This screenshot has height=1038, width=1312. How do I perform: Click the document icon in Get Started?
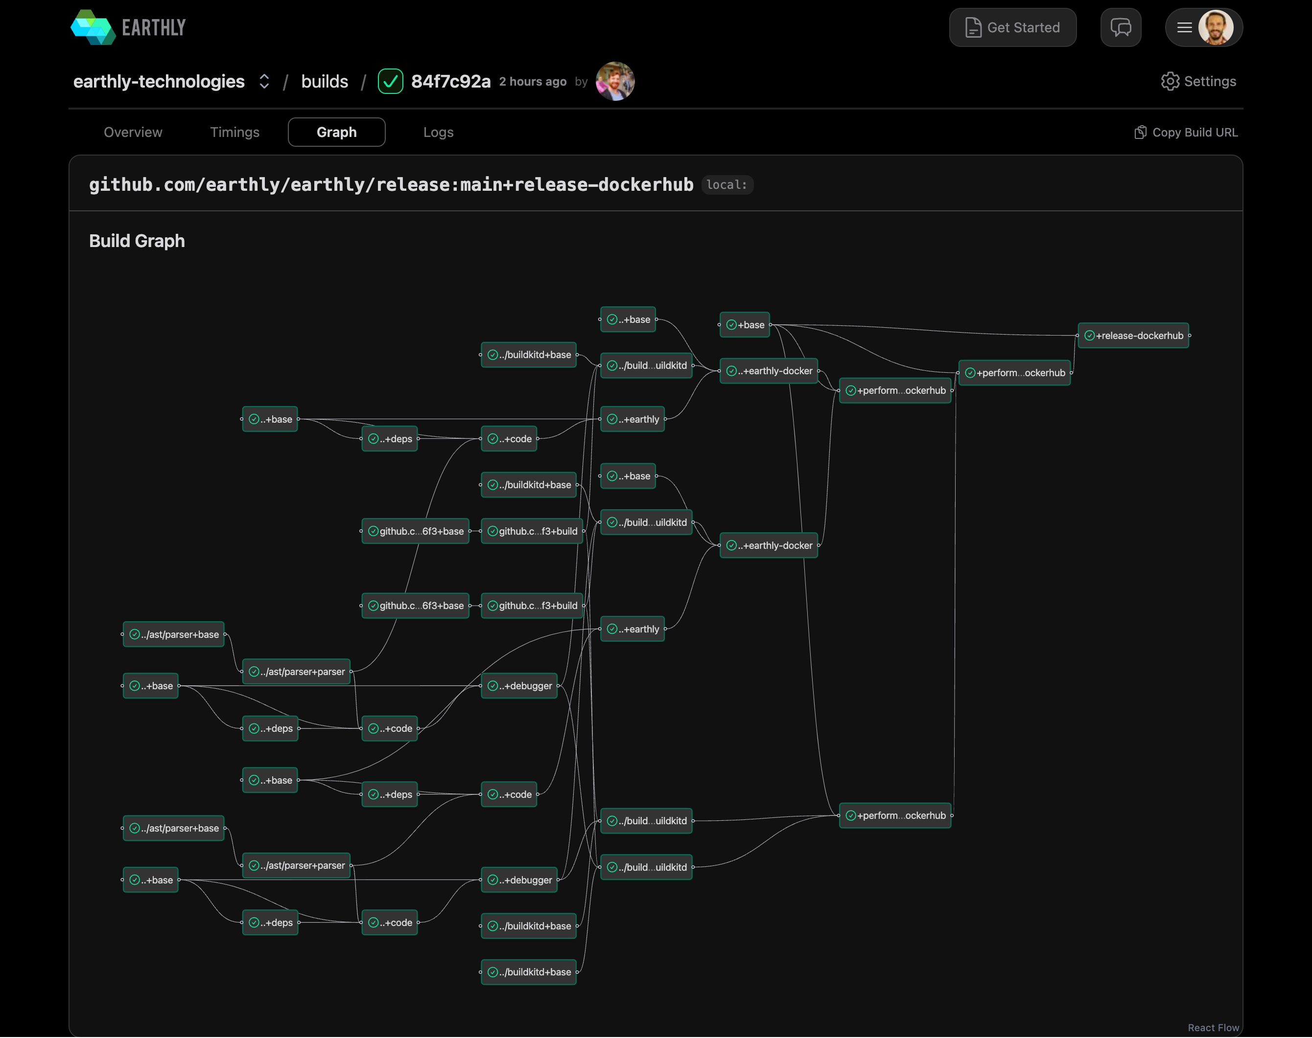pos(973,27)
